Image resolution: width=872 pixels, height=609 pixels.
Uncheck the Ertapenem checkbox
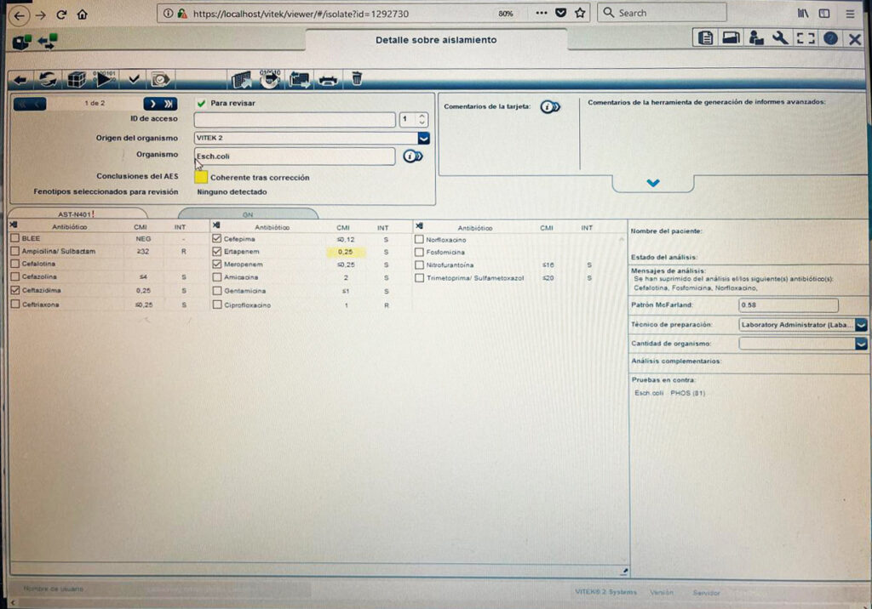point(217,252)
